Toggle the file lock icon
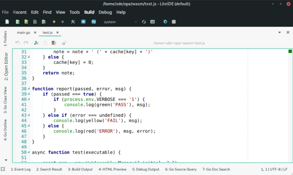The height and width of the screenshot is (175, 293). (64, 43)
